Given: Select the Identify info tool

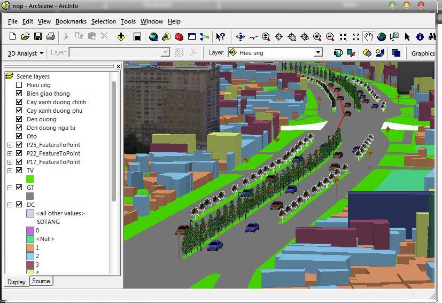Looking at the screenshot, I should pos(420,36).
